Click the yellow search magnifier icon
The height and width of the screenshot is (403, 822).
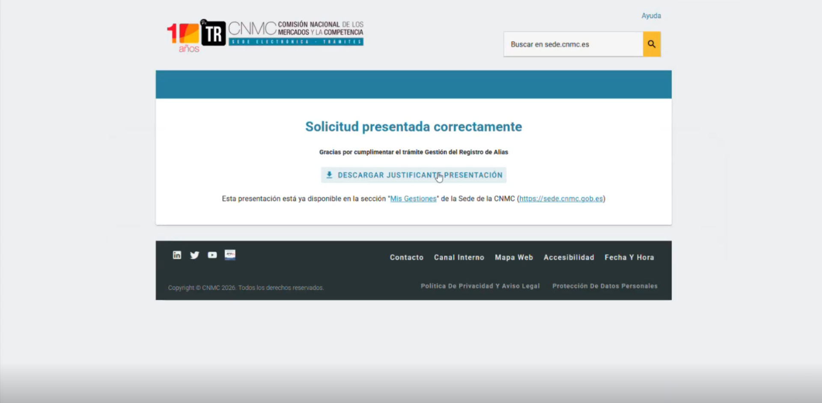point(652,44)
